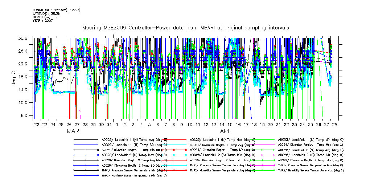
Task: Click the 'deg C' y-axis label
Action: coord(14,77)
